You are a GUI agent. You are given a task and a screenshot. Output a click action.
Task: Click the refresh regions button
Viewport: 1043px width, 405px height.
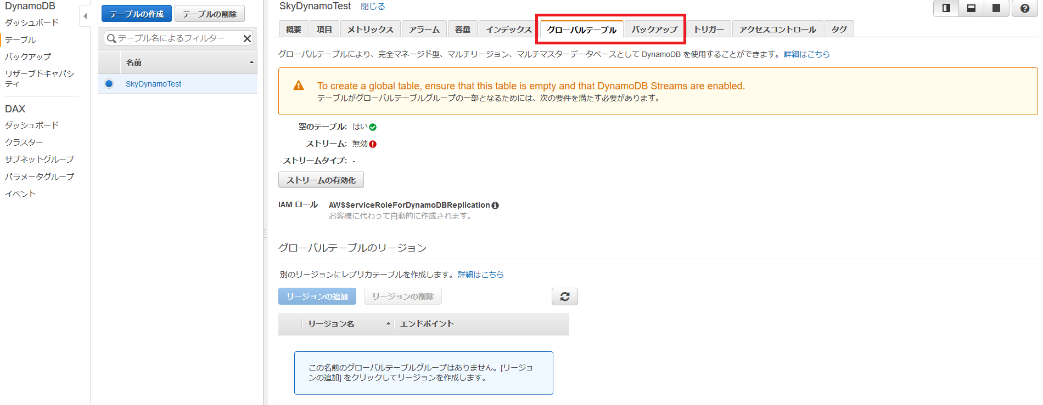pyautogui.click(x=565, y=296)
